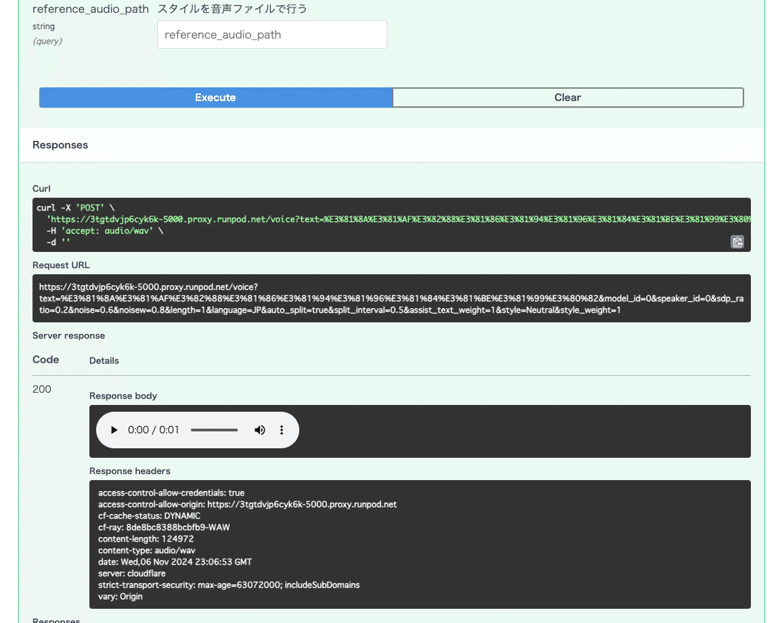
Task: Click the green curl URL line
Action: pyautogui.click(x=398, y=219)
